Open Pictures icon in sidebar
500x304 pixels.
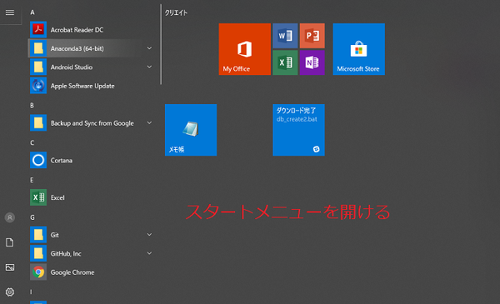tap(10, 267)
